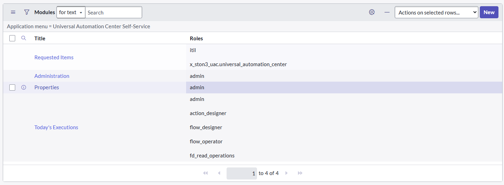Show the filter funnel icon
The width and height of the screenshot is (504, 185).
(x=27, y=12)
